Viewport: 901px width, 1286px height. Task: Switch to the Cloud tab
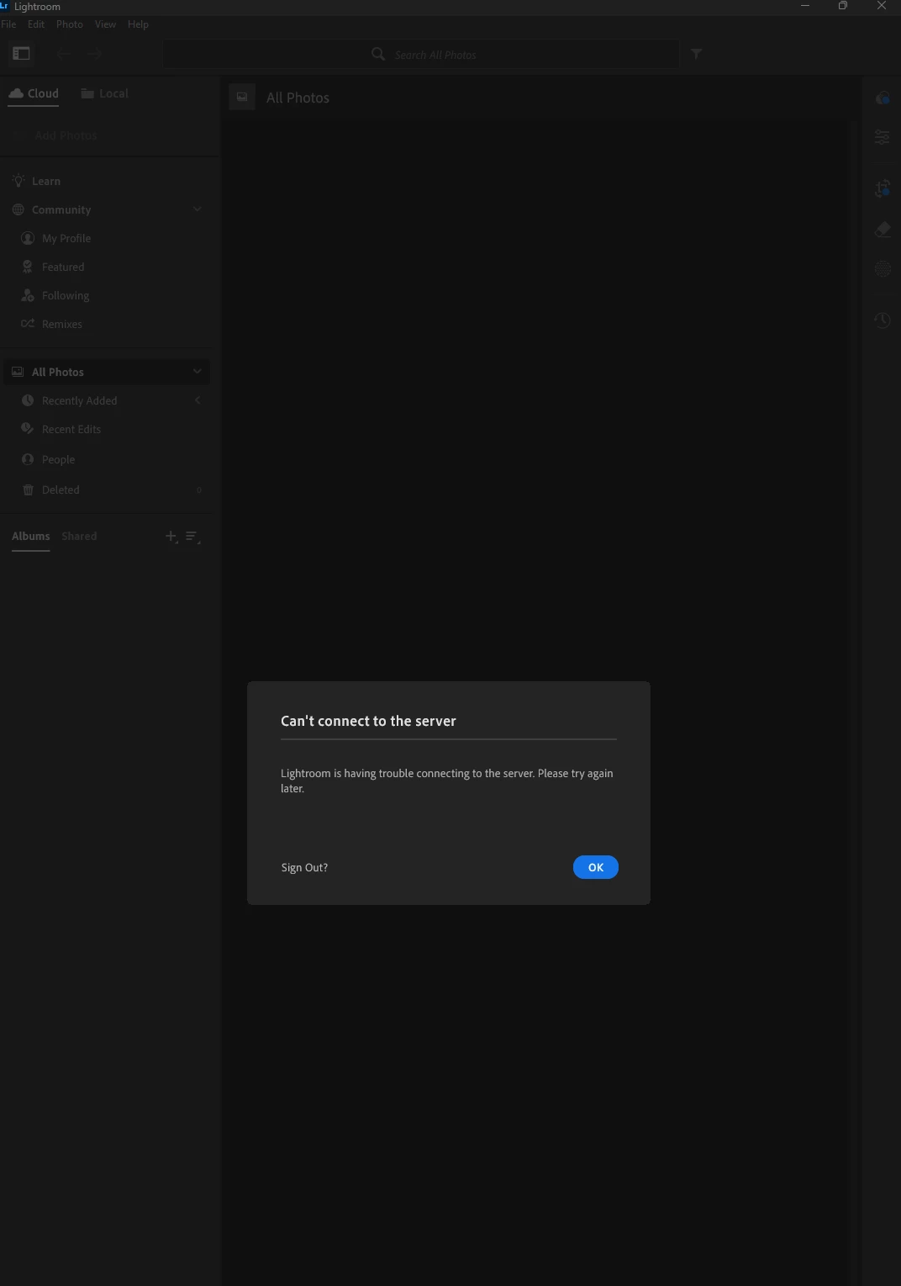coord(34,93)
